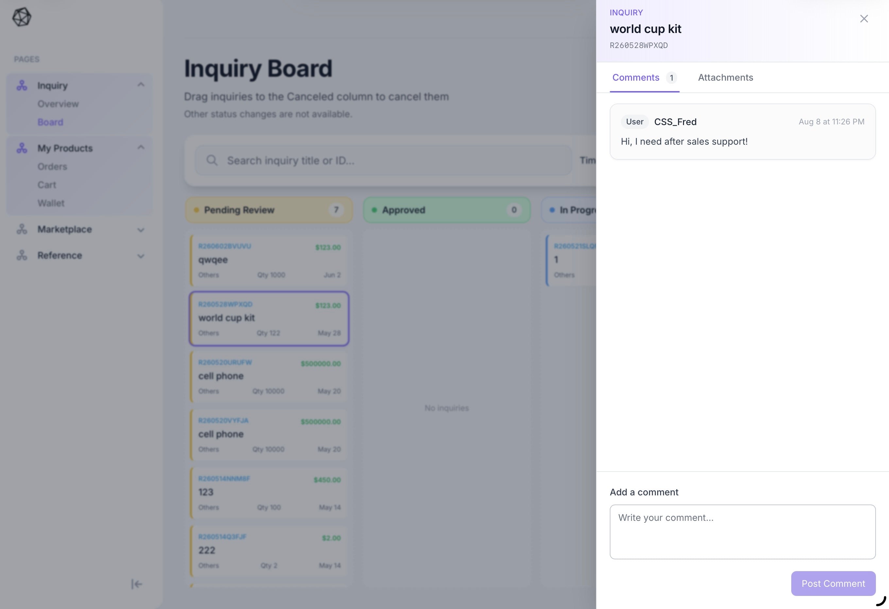
Task: Open the inquiry card titled 222
Action: [x=269, y=551]
